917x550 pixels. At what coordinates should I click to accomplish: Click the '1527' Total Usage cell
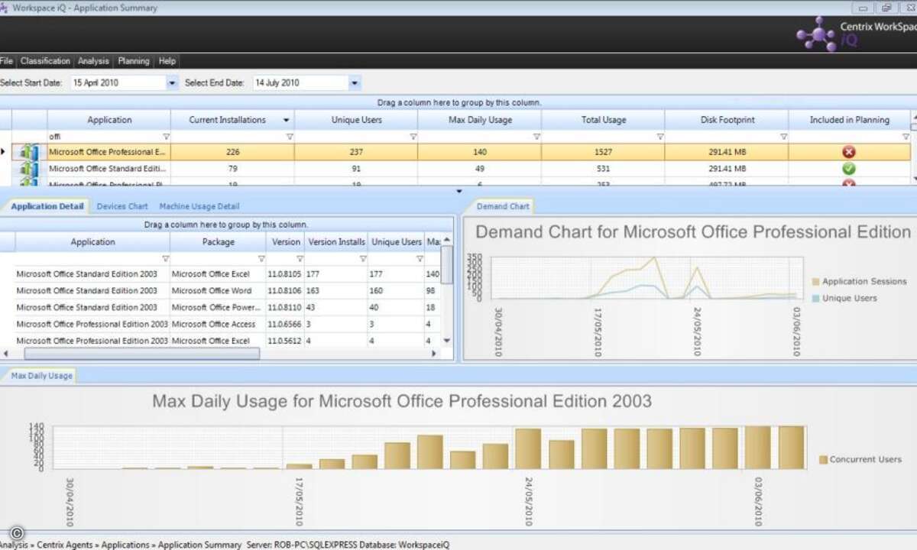[x=603, y=152]
